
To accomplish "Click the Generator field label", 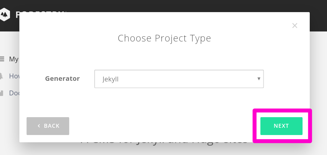I will pos(62,79).
